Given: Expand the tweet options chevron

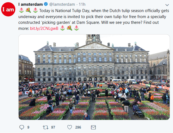Looking at the screenshot, I should pyautogui.click(x=167, y=5).
